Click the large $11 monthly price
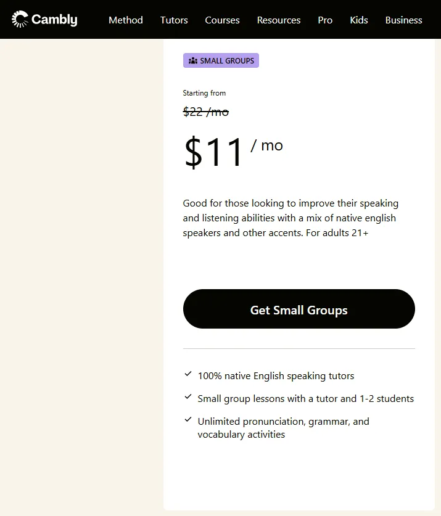 [x=214, y=150]
